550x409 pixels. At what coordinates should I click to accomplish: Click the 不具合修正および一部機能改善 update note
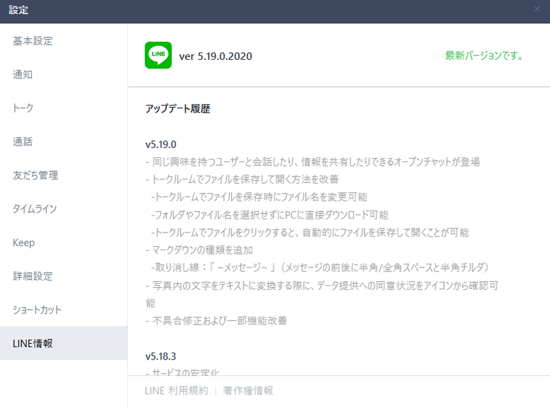[217, 320]
